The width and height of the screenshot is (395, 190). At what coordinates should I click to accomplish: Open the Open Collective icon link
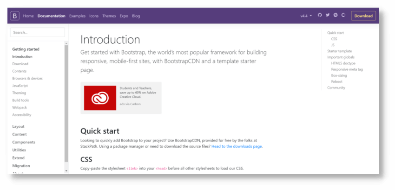(343, 15)
